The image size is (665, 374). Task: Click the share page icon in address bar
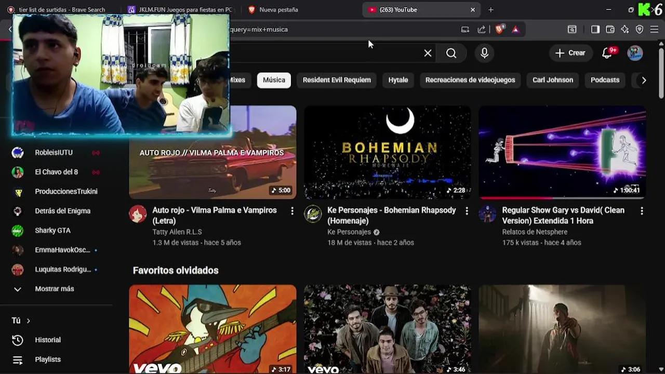482,30
